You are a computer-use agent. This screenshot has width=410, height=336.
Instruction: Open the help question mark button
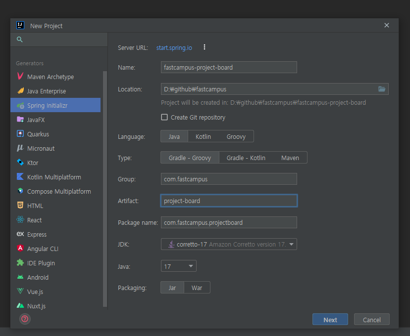click(x=25, y=319)
